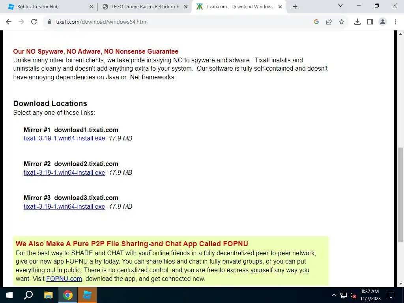Download tixati installer from Mirror #2
Screen dimensions: 404x303
[64, 173]
